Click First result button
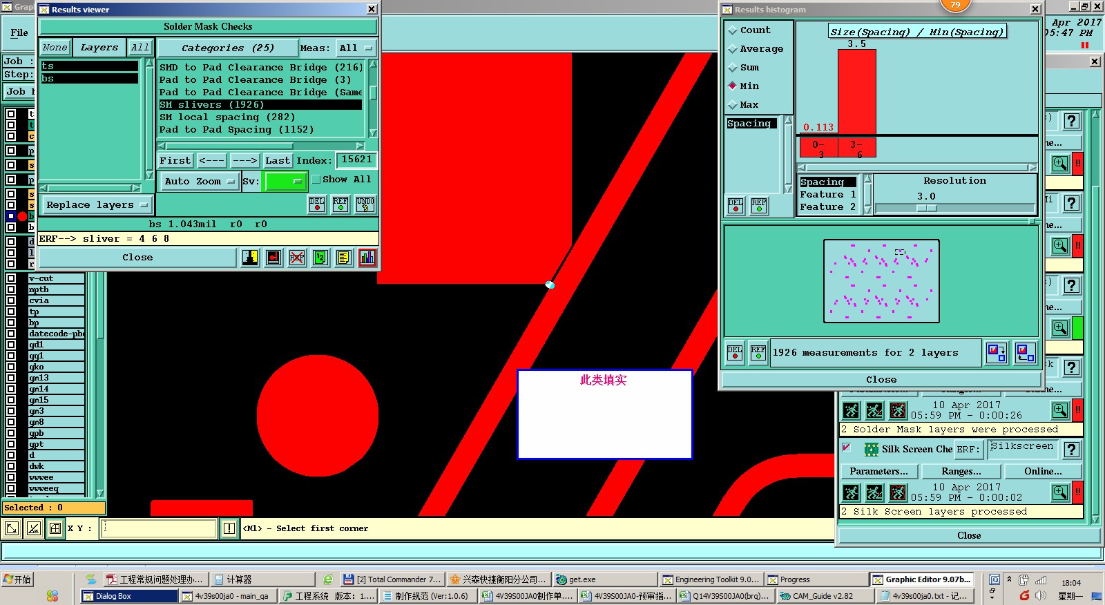Screen dimensions: 1105x605 175,160
